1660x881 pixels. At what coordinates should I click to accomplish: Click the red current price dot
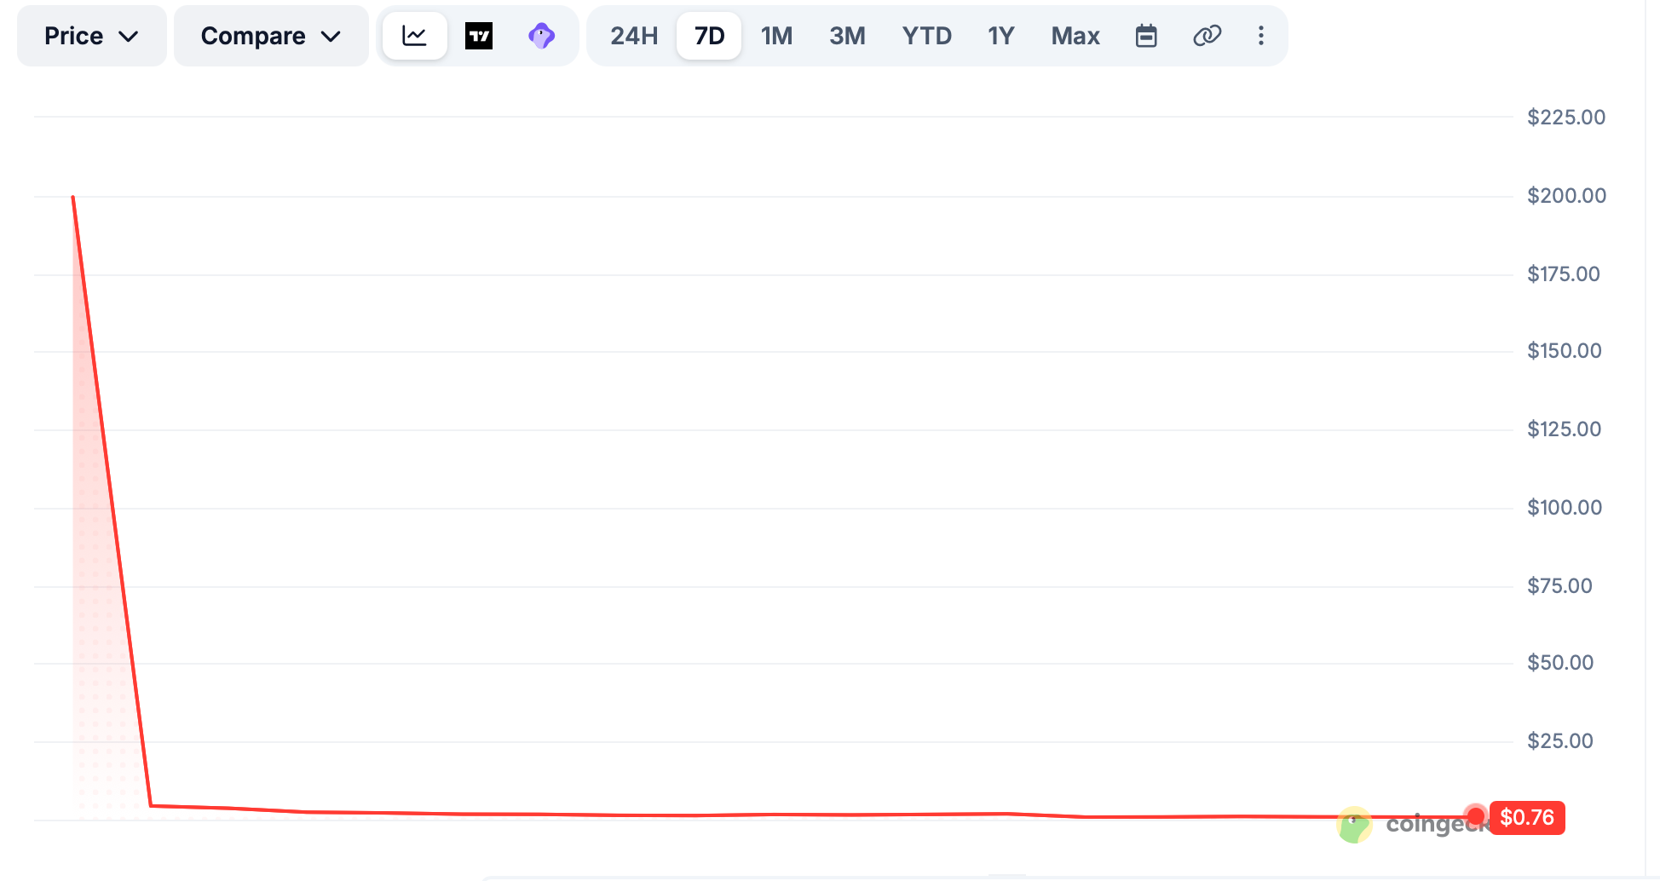[x=1475, y=816]
